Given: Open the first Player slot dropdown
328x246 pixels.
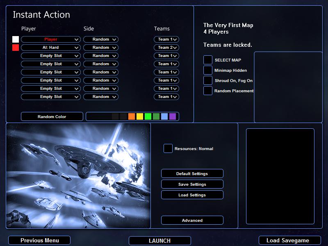Looking at the screenshot, I should click(51, 39).
